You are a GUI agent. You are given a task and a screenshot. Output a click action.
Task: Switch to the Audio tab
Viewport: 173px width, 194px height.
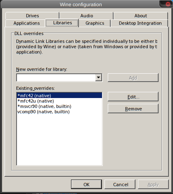point(87,16)
